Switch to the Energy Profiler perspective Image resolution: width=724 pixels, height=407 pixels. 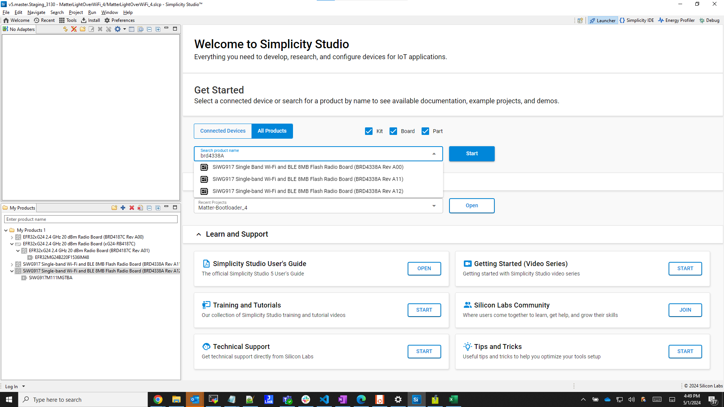point(676,20)
